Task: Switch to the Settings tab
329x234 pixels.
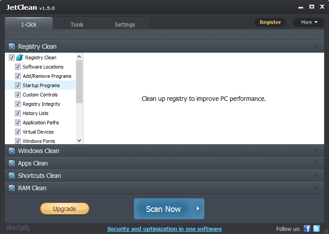Action: coord(125,24)
